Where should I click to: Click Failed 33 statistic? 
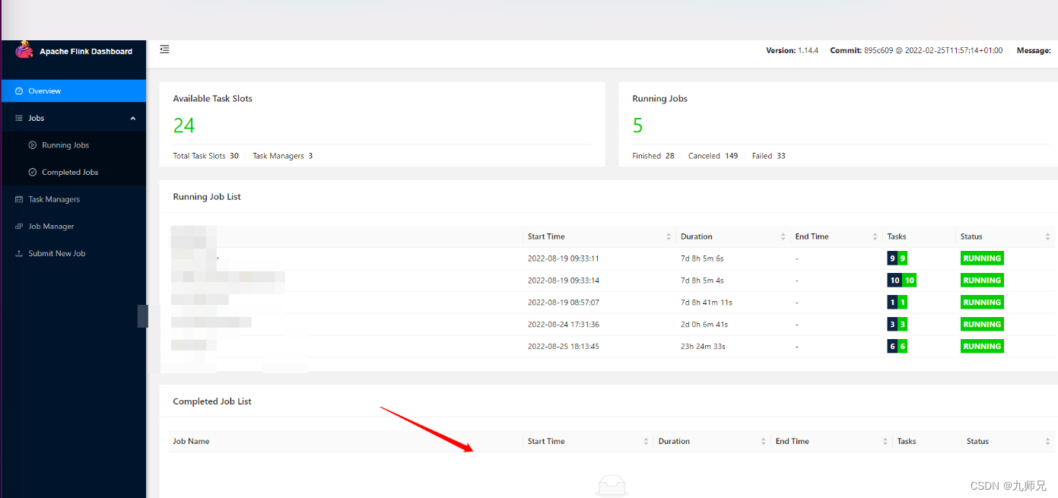coord(769,156)
